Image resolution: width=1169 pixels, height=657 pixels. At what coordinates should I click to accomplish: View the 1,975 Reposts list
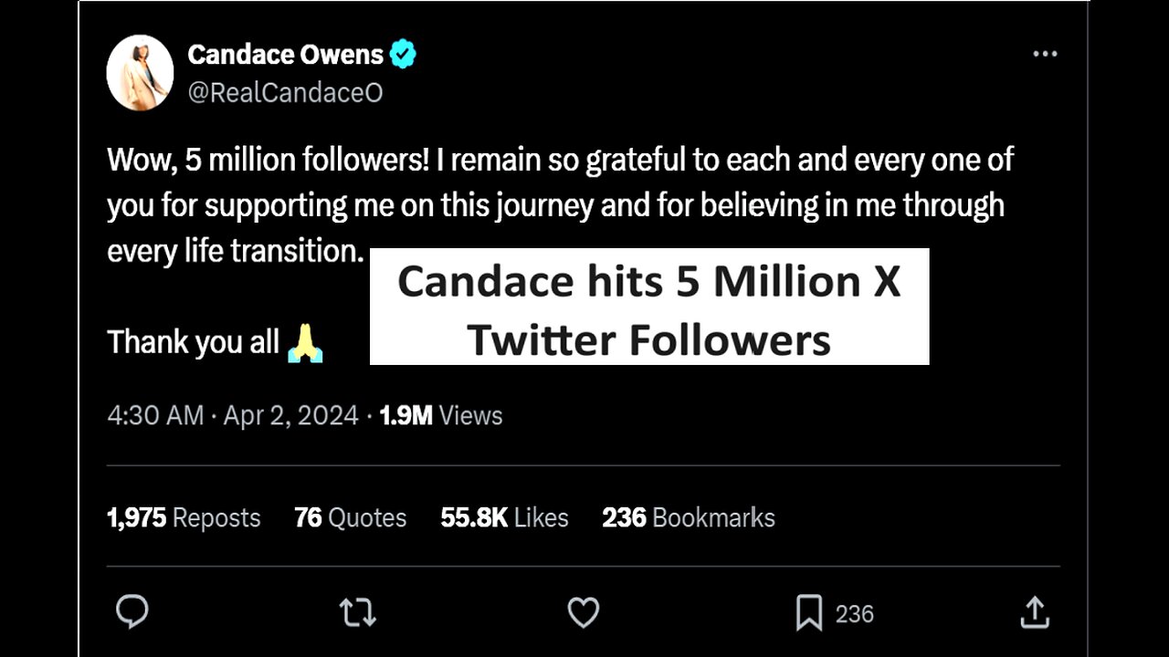point(184,518)
